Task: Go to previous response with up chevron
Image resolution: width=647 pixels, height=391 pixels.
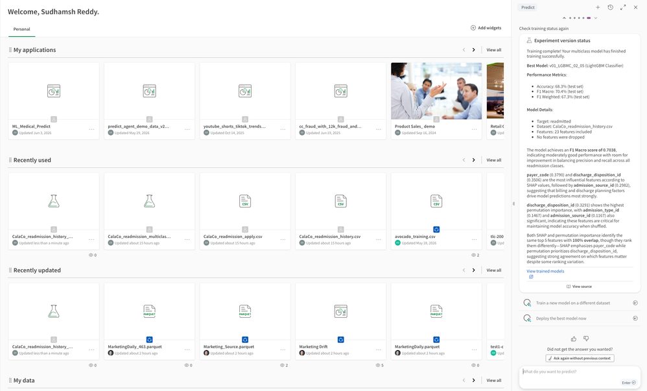Action: coord(564,18)
